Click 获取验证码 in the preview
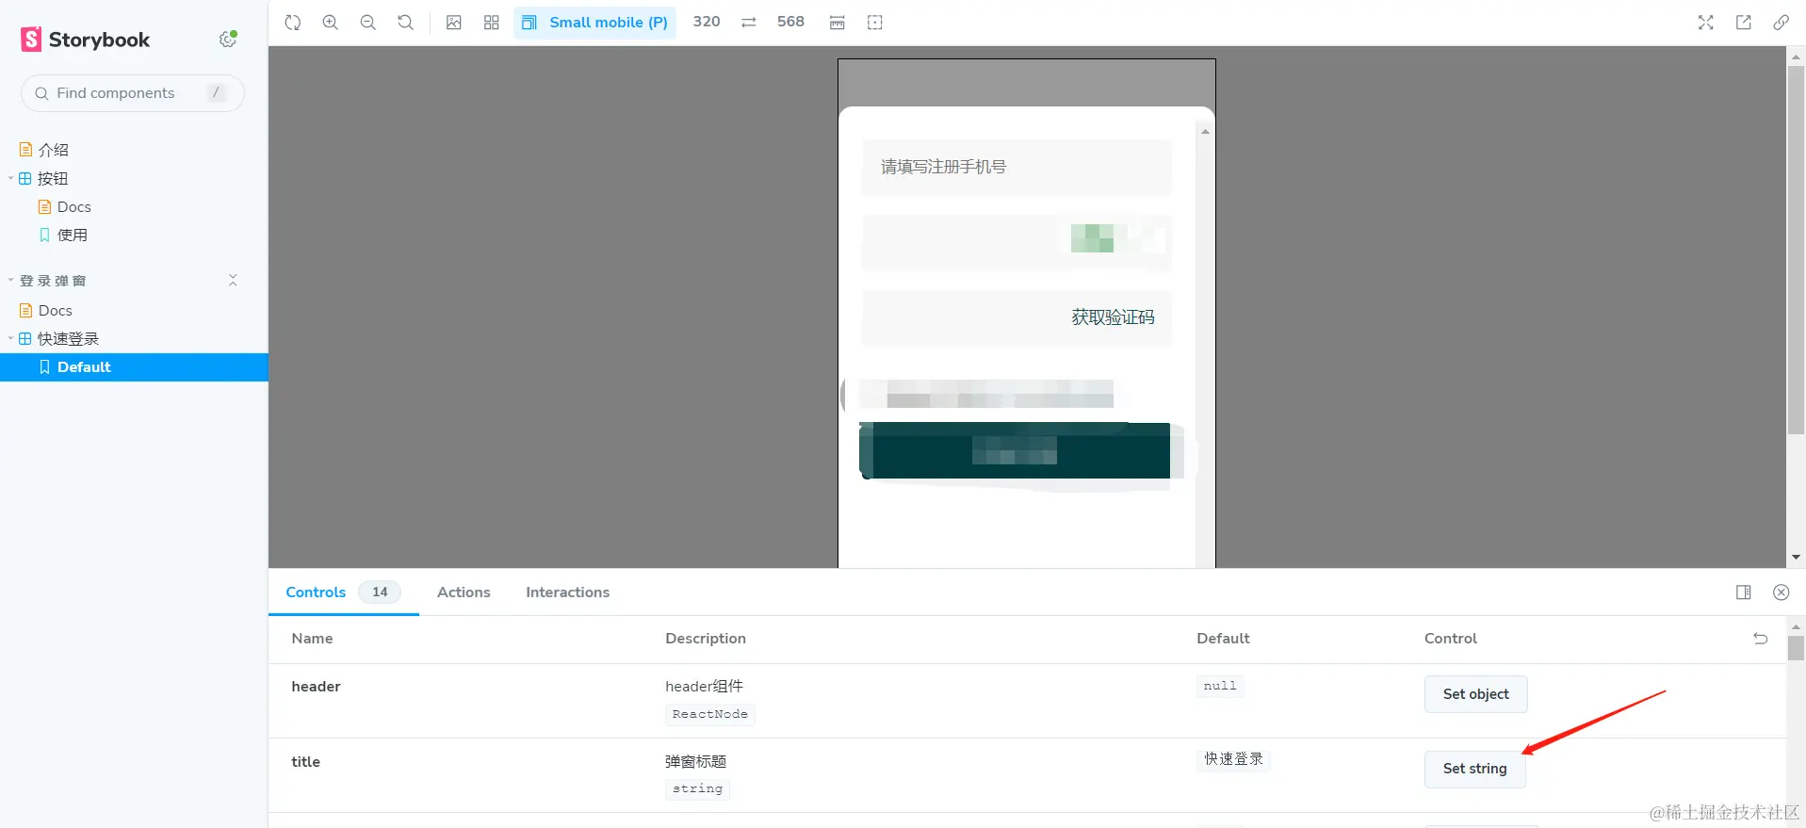 coord(1113,317)
